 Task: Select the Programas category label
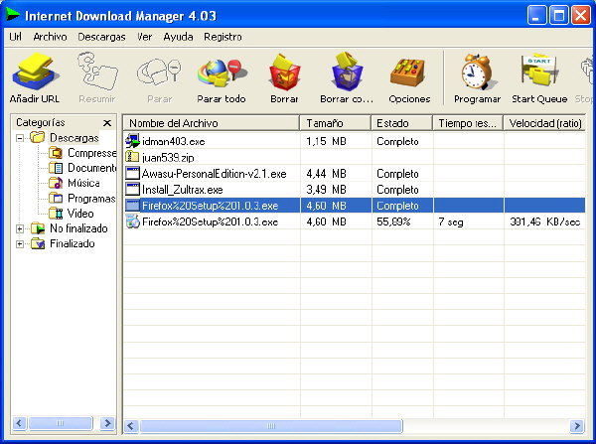tap(91, 198)
